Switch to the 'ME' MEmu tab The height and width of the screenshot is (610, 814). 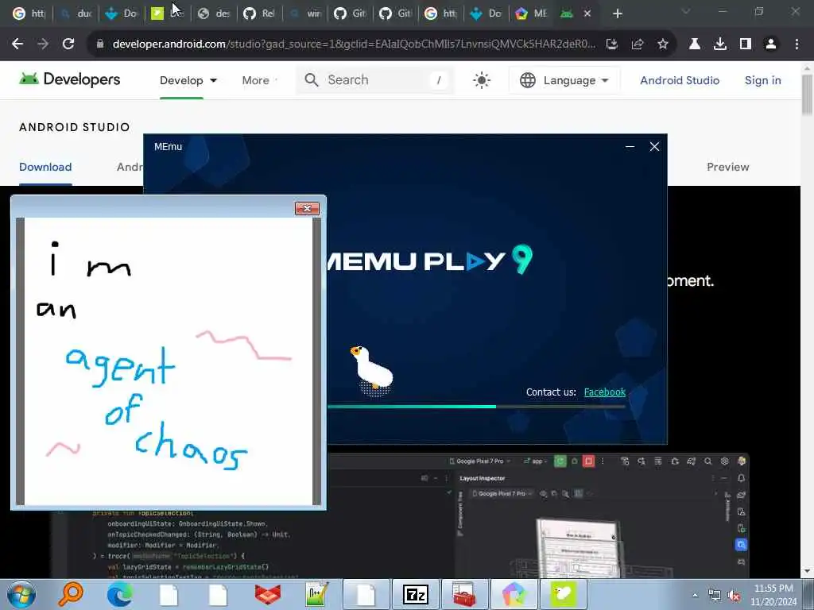tap(532, 14)
